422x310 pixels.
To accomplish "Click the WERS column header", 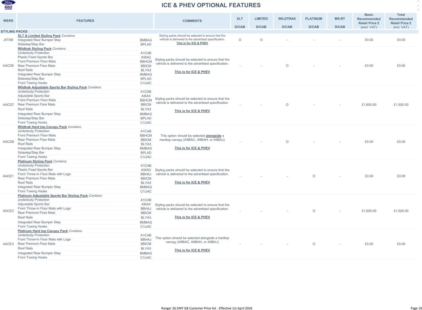I will click(x=8, y=21).
